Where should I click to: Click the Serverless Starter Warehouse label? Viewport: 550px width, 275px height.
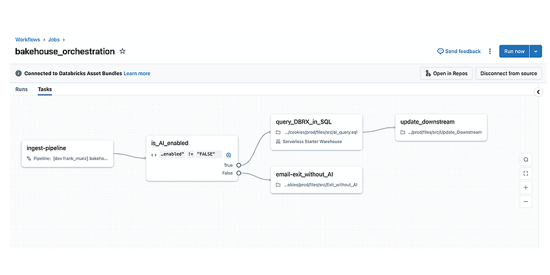312,141
